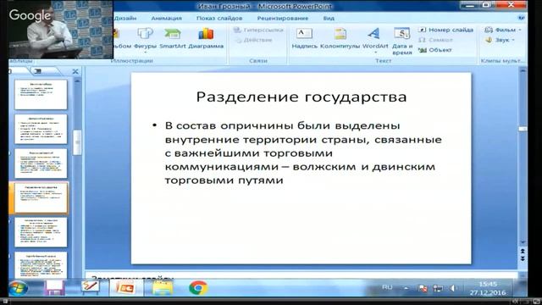Click the Символ button

coord(435,40)
